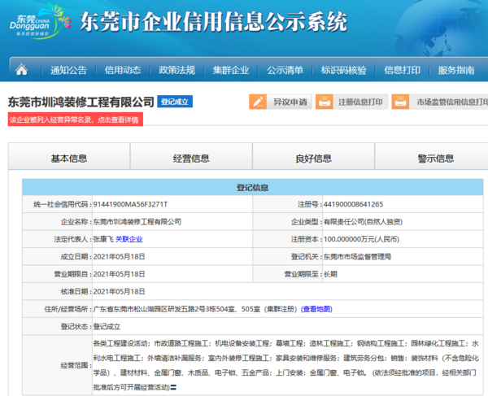Open the 信息打印 menu item
The width and height of the screenshot is (488, 396).
pos(402,70)
